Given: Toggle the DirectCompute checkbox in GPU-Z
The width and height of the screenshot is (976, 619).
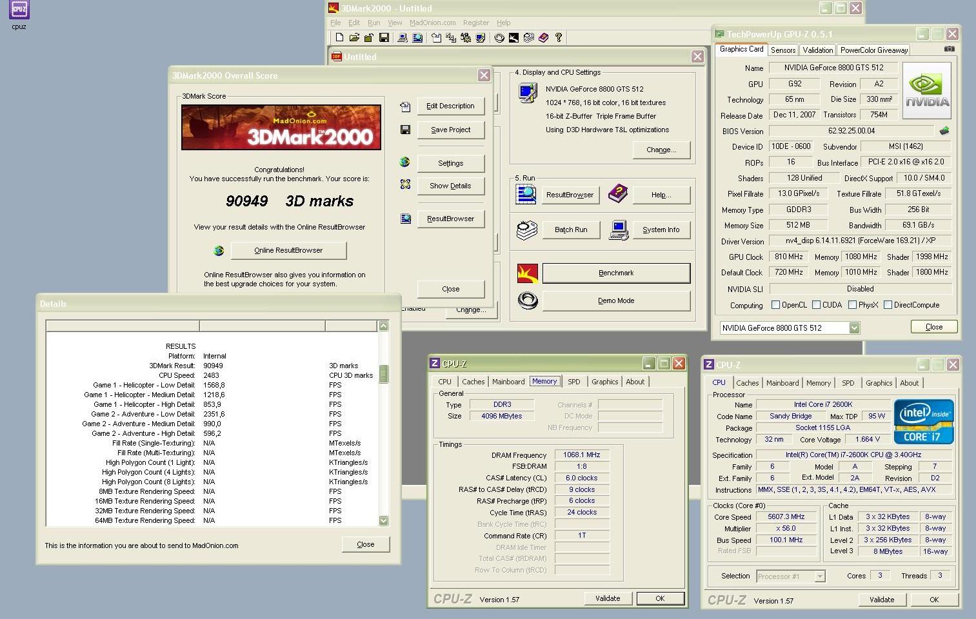Looking at the screenshot, I should coord(888,305).
